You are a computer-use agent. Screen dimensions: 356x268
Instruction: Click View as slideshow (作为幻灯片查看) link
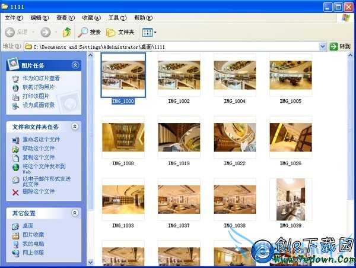pyautogui.click(x=41, y=78)
